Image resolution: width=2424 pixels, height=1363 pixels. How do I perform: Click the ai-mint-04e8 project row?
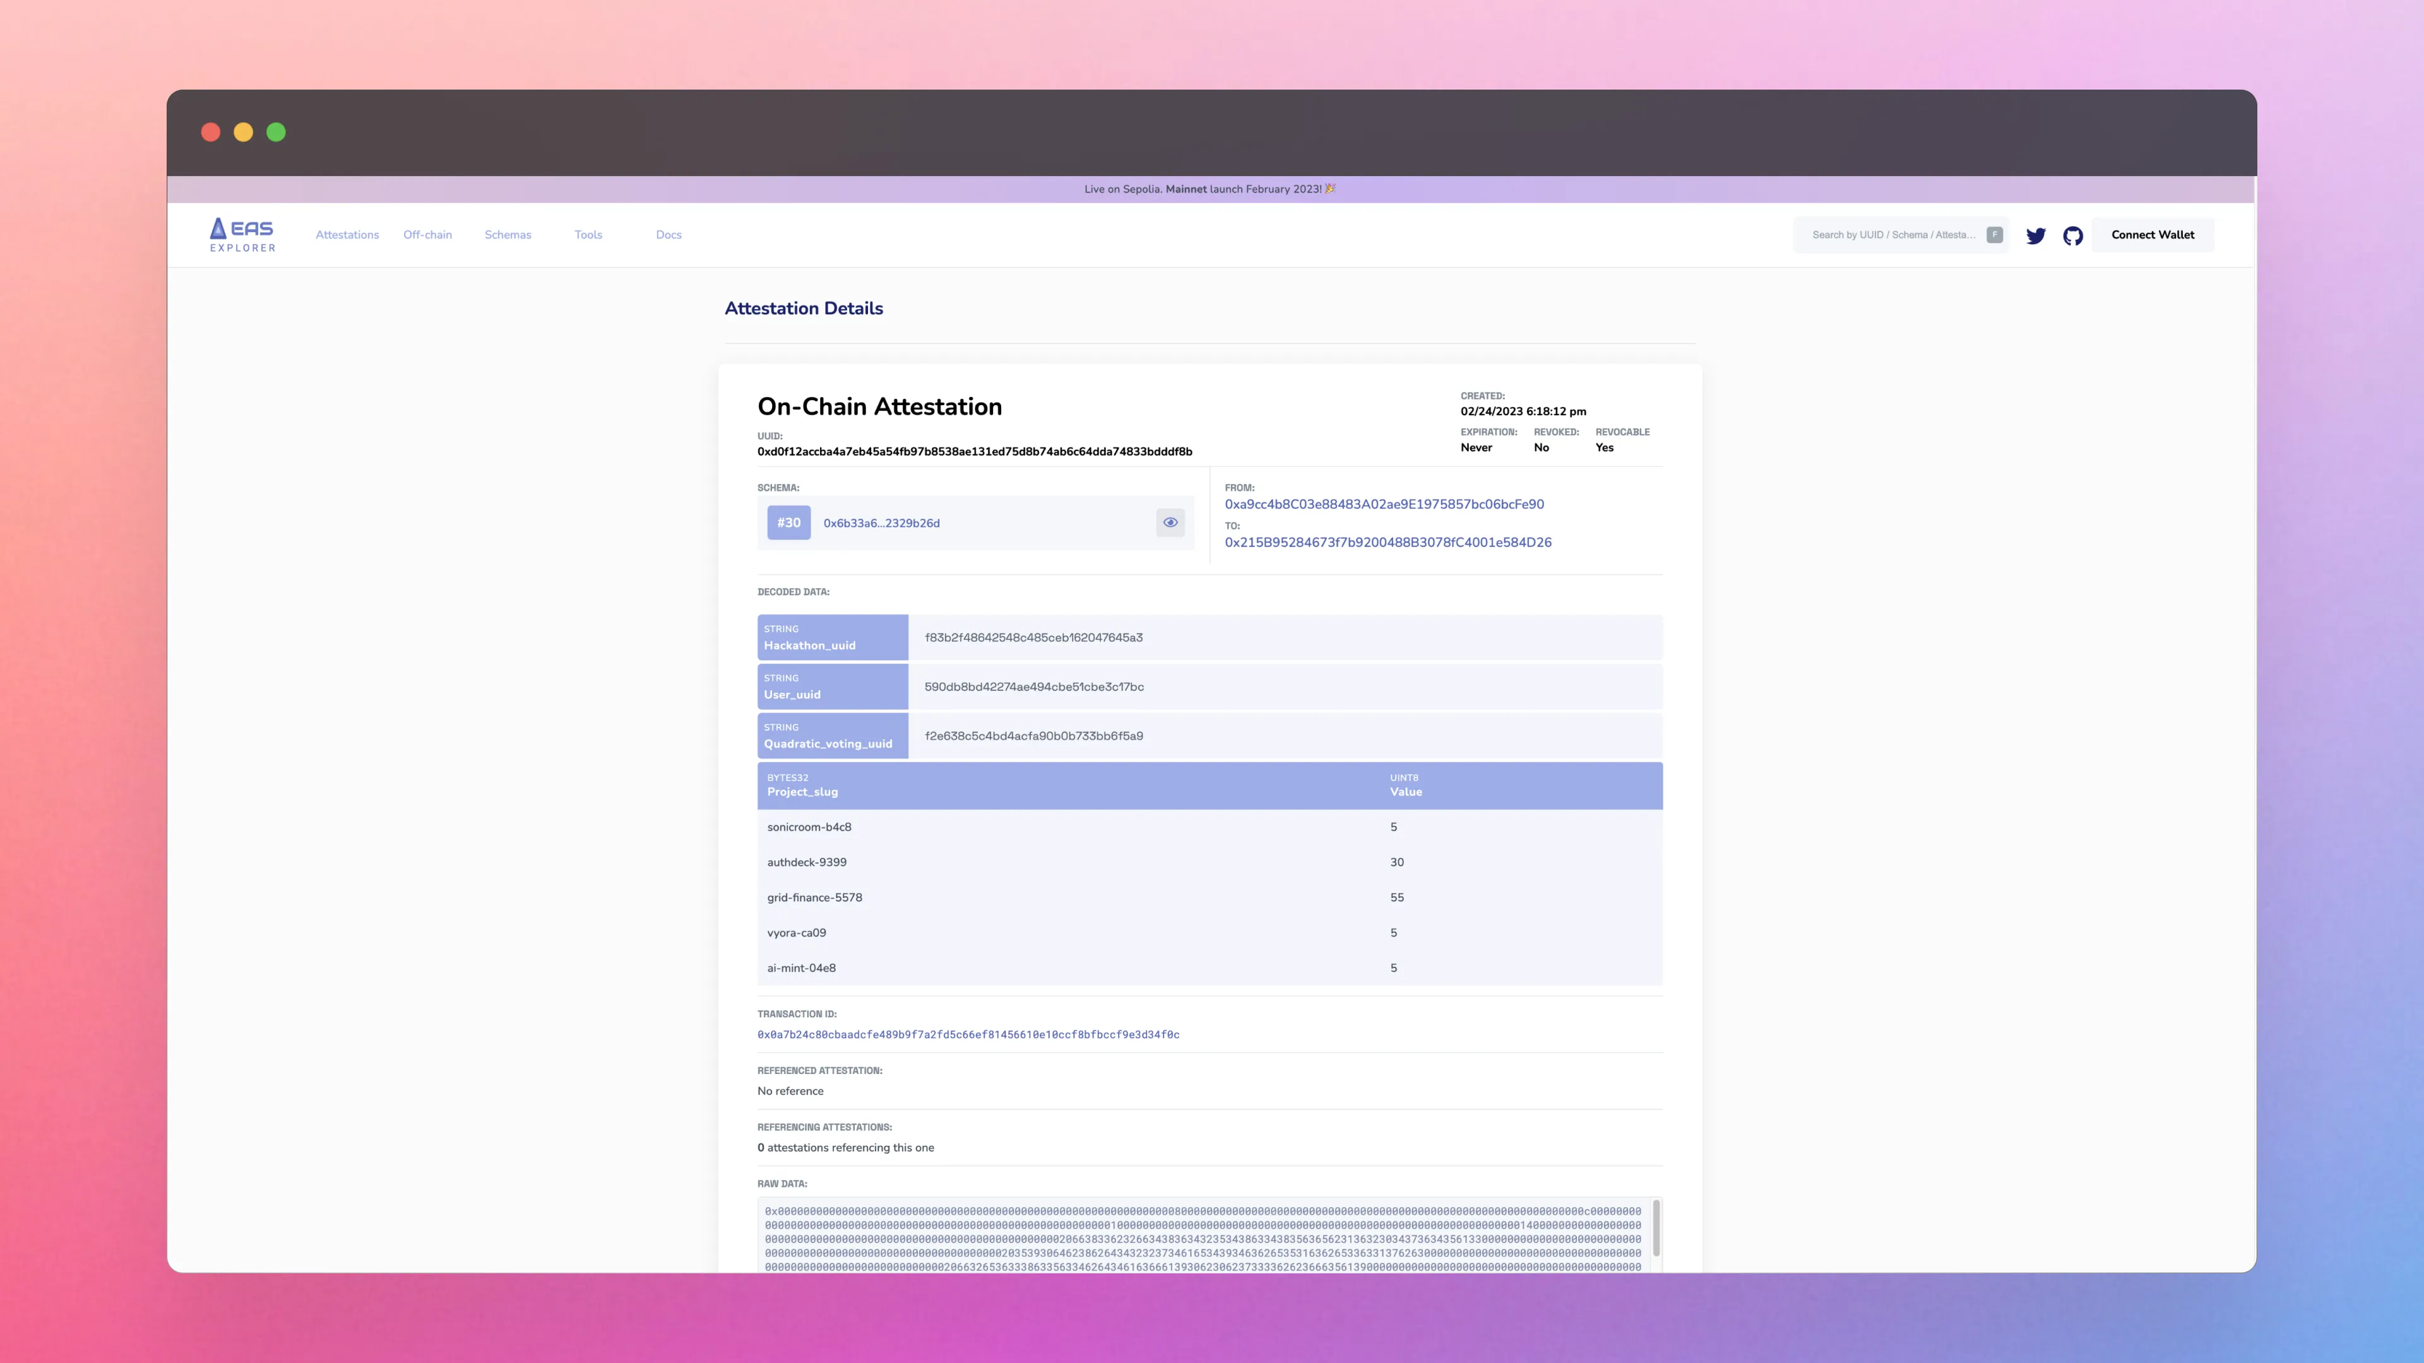coord(1209,968)
